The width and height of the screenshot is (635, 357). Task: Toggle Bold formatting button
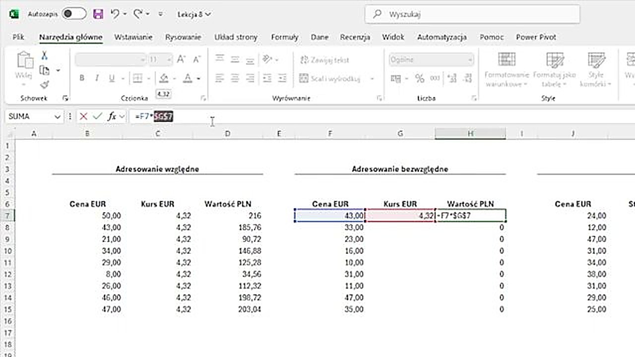pos(82,78)
